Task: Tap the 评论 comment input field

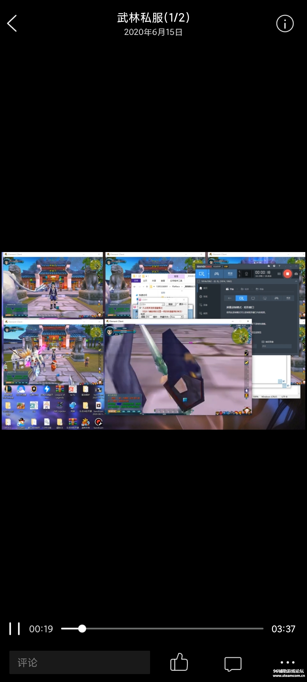Action: [80, 662]
